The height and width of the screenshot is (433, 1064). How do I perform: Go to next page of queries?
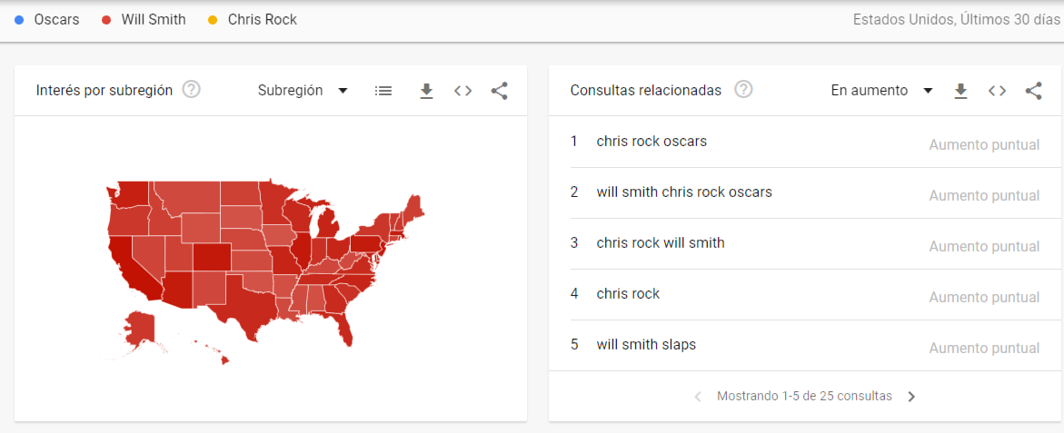click(x=911, y=397)
